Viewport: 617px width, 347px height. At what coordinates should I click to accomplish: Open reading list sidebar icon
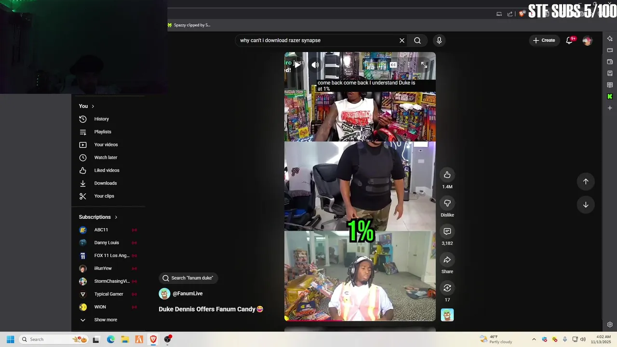pyautogui.click(x=610, y=85)
